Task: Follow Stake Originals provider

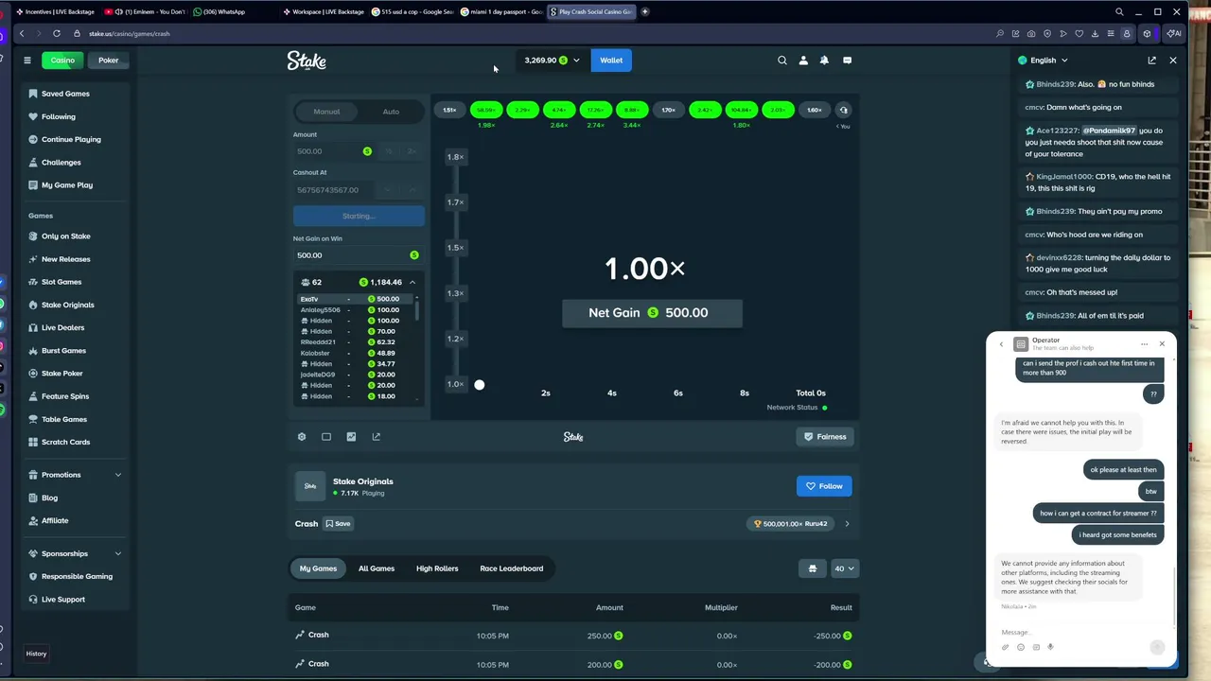Action: [x=824, y=486]
